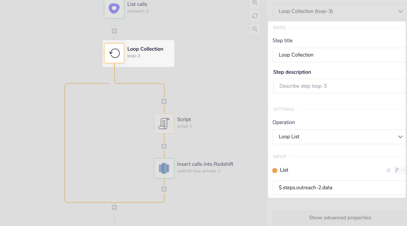The image size is (407, 226).
Task: Click the reset view refresh icon
Action: point(255,16)
